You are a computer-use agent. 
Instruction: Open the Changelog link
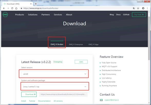pyautogui.click(x=58, y=62)
